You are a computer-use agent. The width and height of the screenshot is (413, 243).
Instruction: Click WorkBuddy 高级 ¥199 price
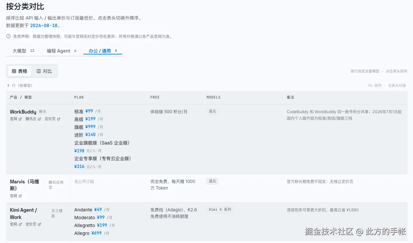point(91,119)
